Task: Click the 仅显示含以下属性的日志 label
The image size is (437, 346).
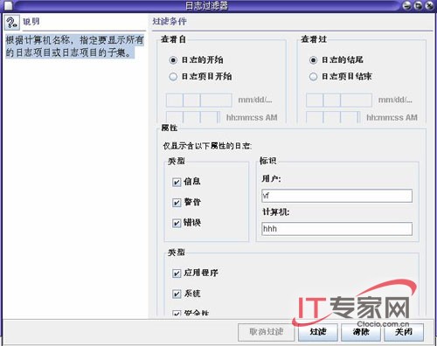Action: (207, 146)
